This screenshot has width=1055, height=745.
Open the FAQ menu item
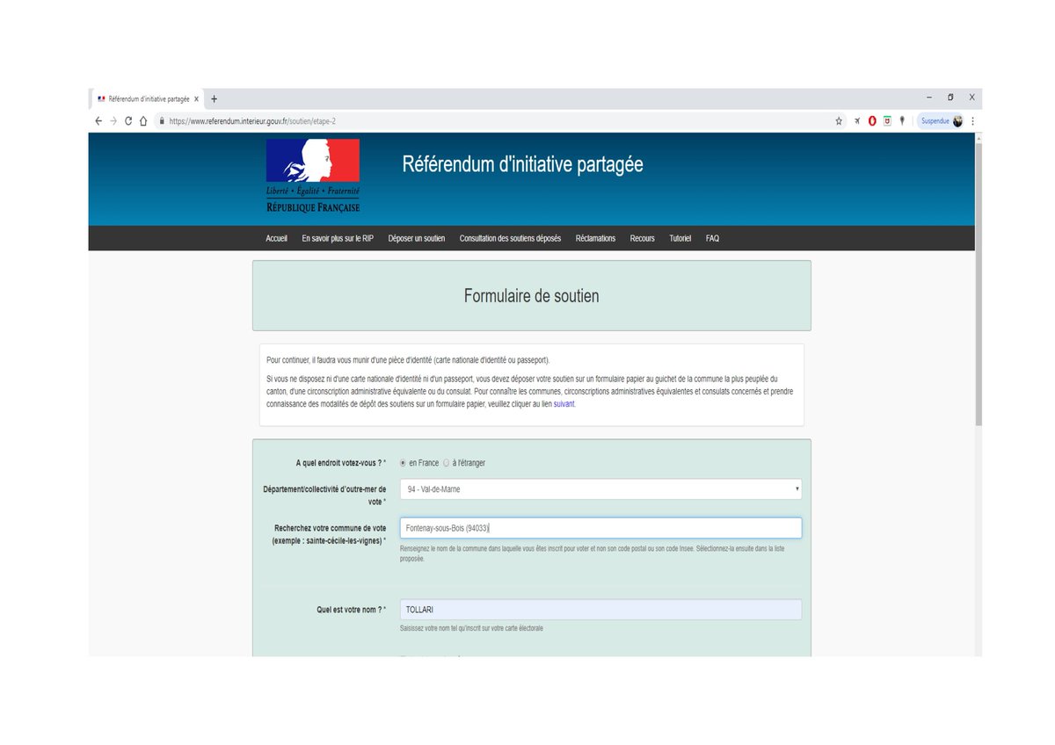pyautogui.click(x=712, y=239)
